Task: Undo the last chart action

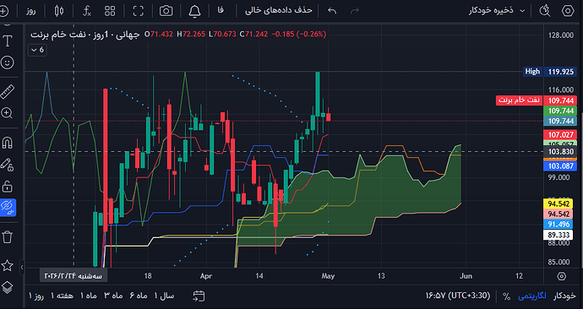Action: 332,11
